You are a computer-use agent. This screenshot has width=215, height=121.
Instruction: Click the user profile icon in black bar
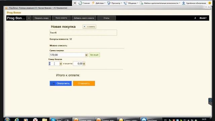coord(195,18)
